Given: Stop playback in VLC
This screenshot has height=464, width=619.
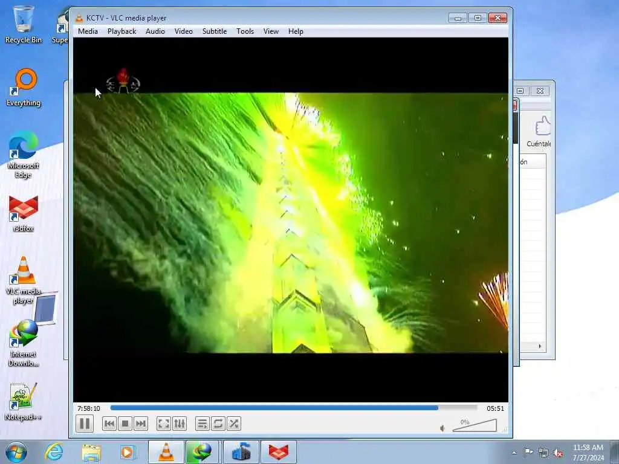Looking at the screenshot, I should (125, 424).
